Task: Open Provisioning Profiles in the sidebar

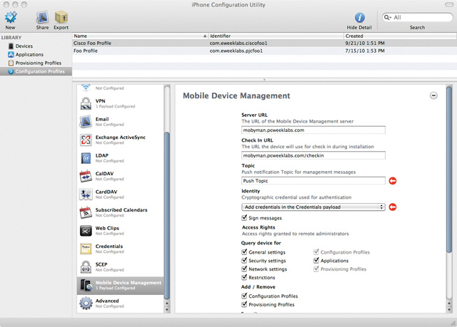Action: pyautogui.click(x=35, y=63)
